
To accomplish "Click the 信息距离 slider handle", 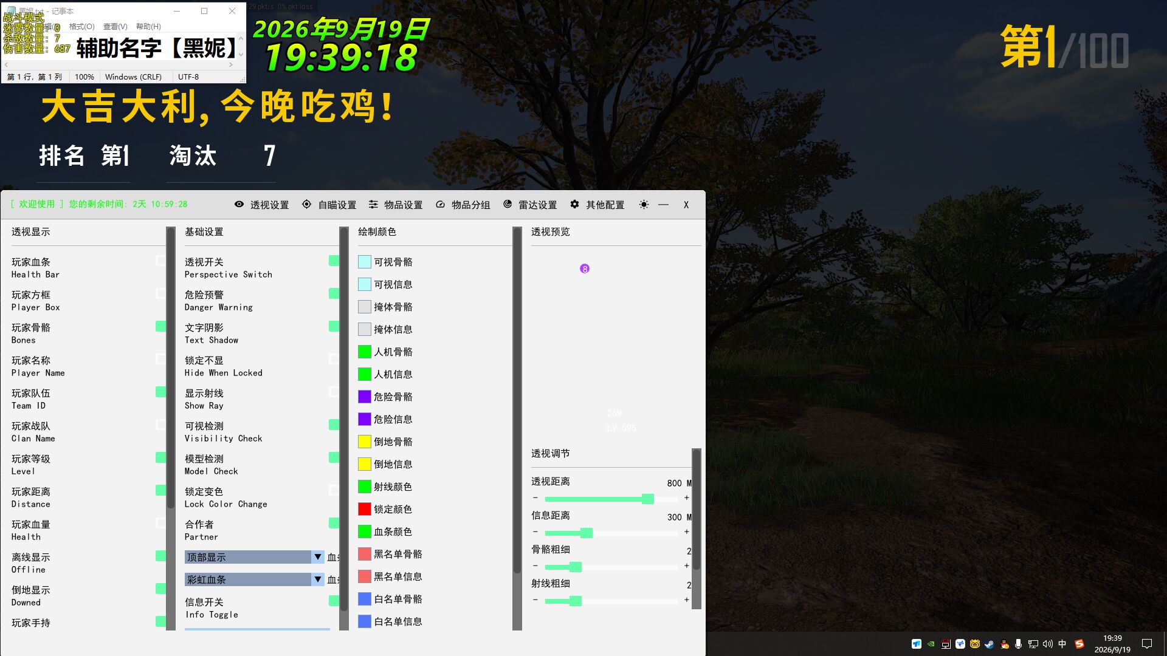I will point(586,533).
